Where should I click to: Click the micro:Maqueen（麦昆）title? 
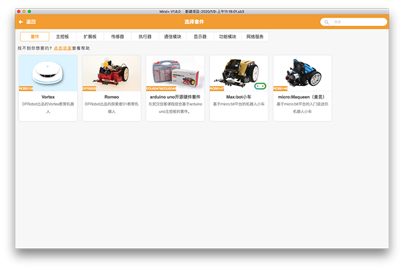click(302, 97)
